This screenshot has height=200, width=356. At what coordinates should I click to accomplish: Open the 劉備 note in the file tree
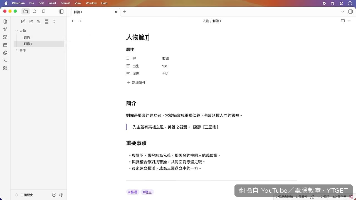27,37
